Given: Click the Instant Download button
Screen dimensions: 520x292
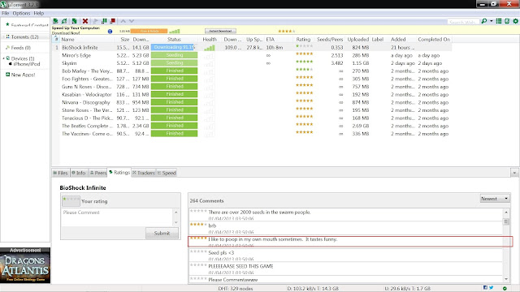Looking at the screenshot, I should tap(220, 31).
